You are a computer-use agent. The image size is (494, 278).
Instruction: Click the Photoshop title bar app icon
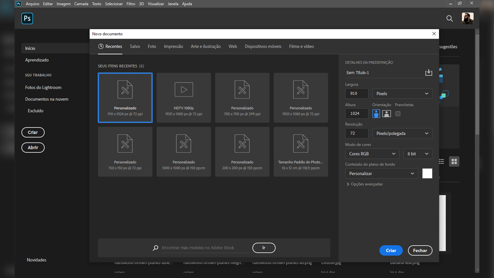[x=19, y=4]
